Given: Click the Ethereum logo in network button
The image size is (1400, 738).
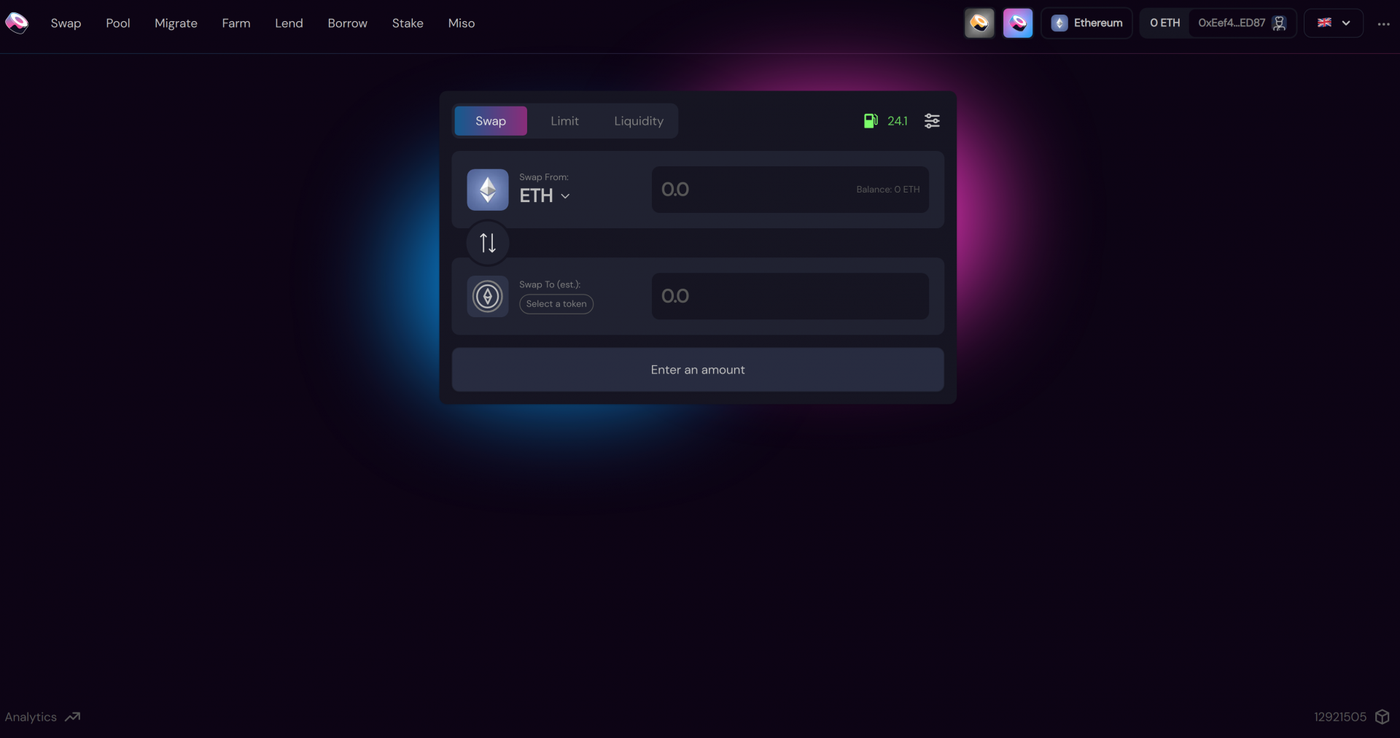Looking at the screenshot, I should (1059, 23).
